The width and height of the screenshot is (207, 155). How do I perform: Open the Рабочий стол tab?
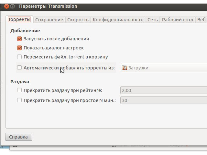(178, 20)
